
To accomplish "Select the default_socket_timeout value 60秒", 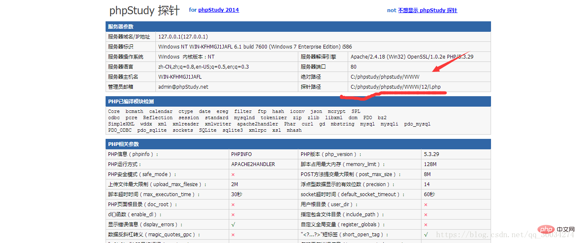I will 429,194.
